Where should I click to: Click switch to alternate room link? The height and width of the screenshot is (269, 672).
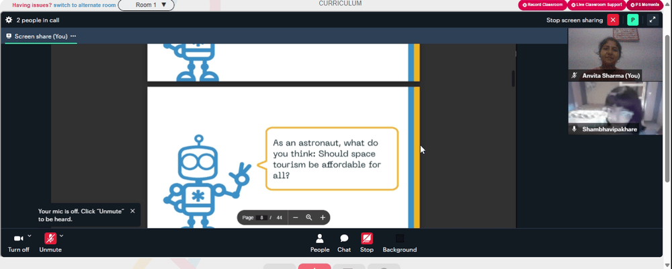point(85,5)
